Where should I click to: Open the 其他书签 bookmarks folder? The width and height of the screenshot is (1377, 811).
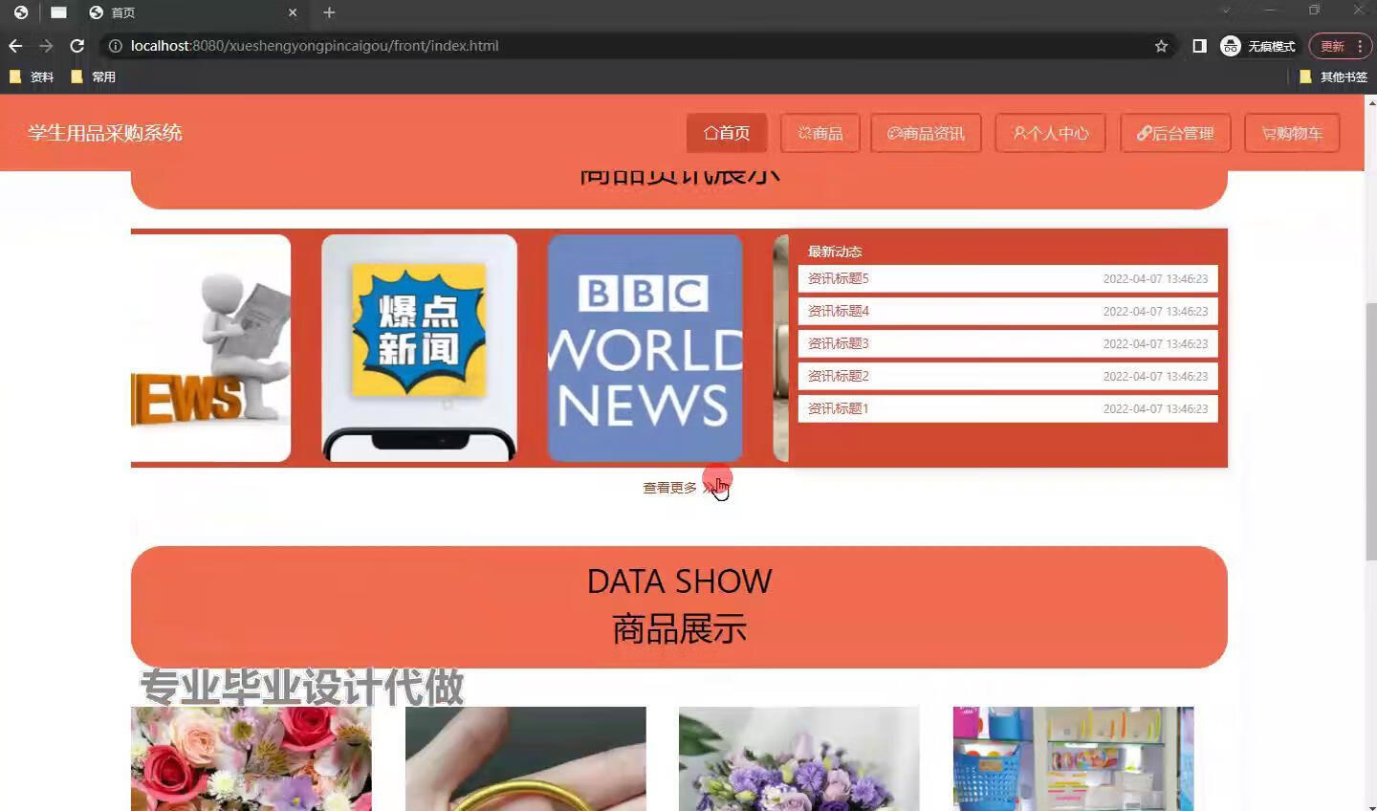pyautogui.click(x=1333, y=77)
